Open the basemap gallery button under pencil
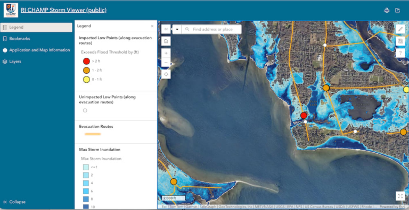The width and height of the screenshot is (409, 210). click(400, 41)
